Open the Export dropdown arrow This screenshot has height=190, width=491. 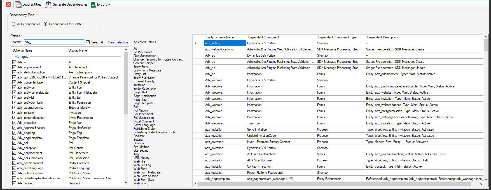click(x=109, y=5)
